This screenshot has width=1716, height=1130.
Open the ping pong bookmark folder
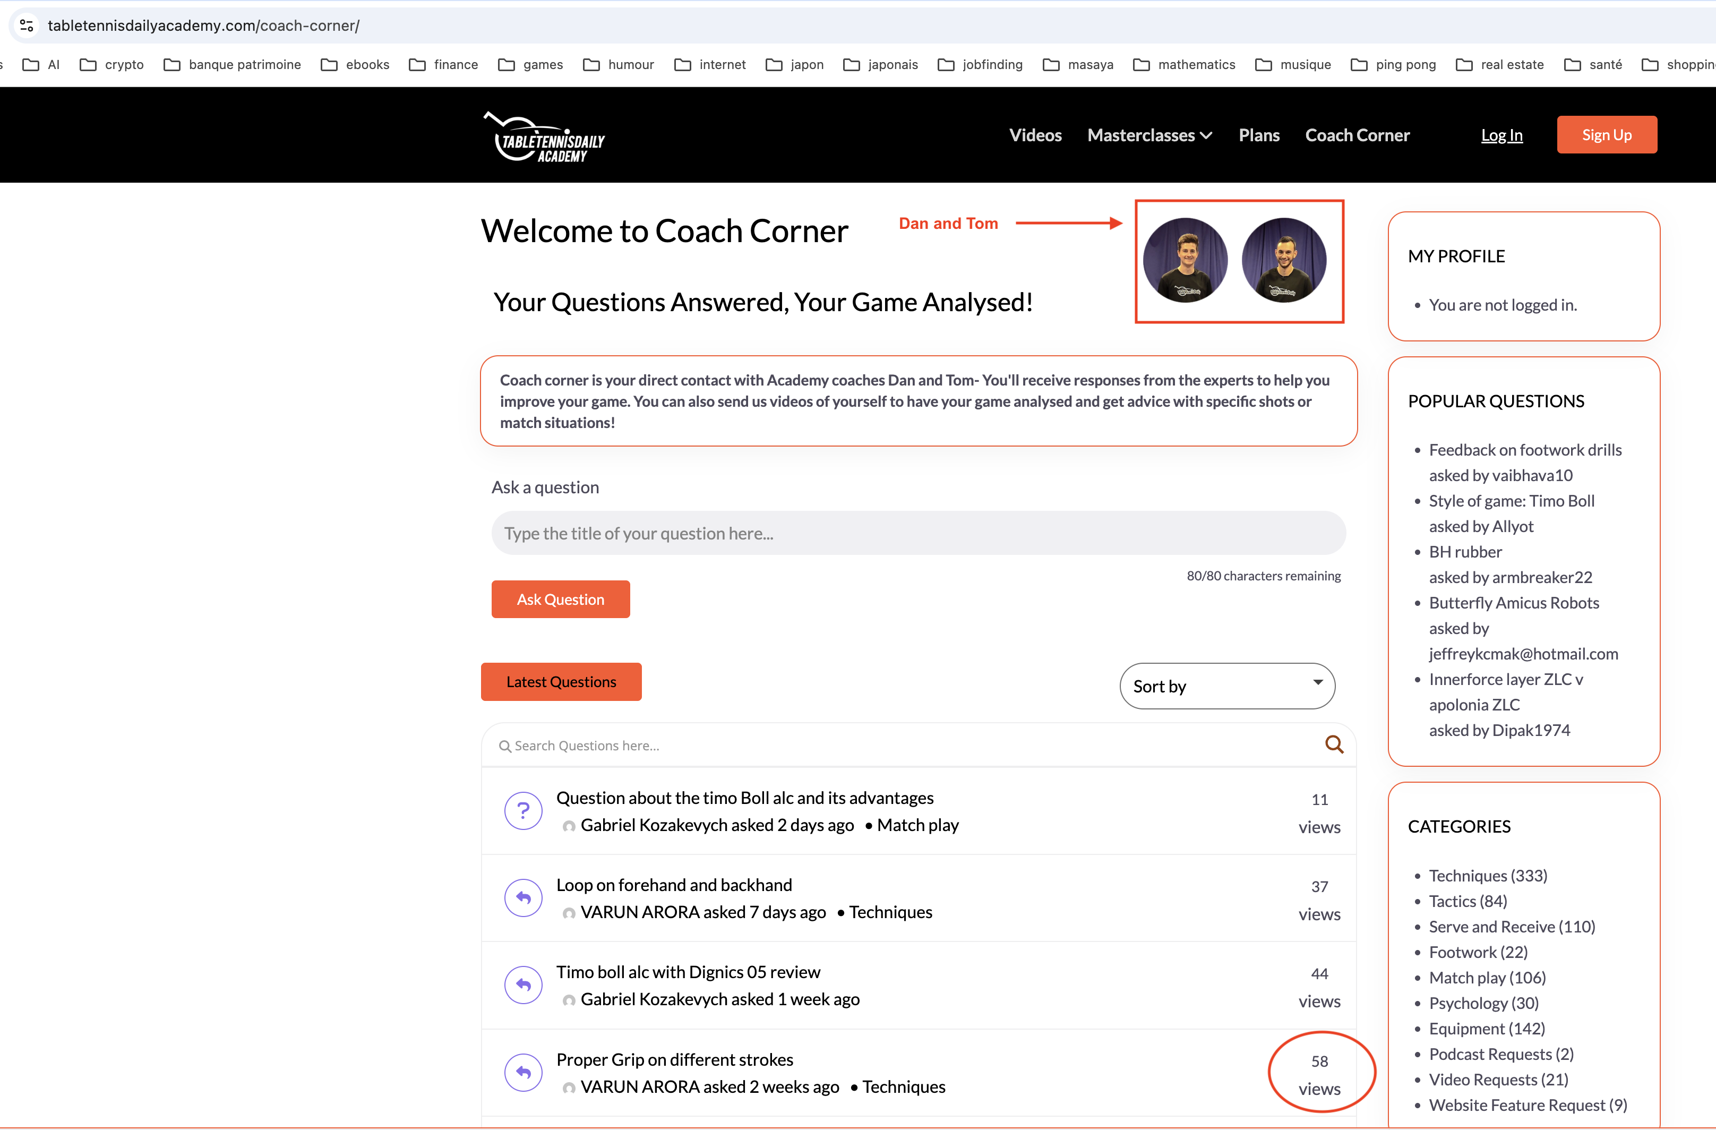pos(1393,65)
